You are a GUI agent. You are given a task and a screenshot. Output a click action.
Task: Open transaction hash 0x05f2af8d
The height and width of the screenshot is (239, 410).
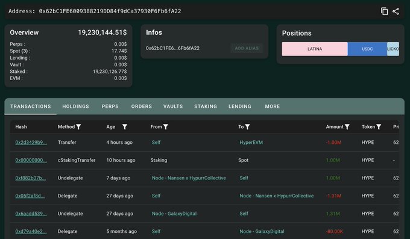30,196
